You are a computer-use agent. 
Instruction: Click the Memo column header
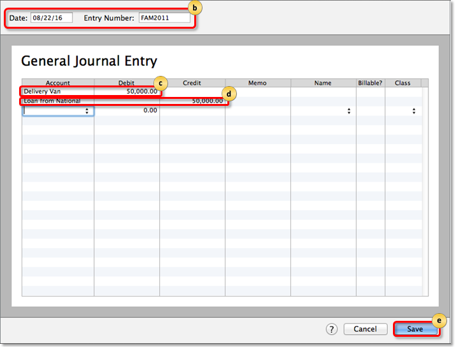(x=258, y=83)
